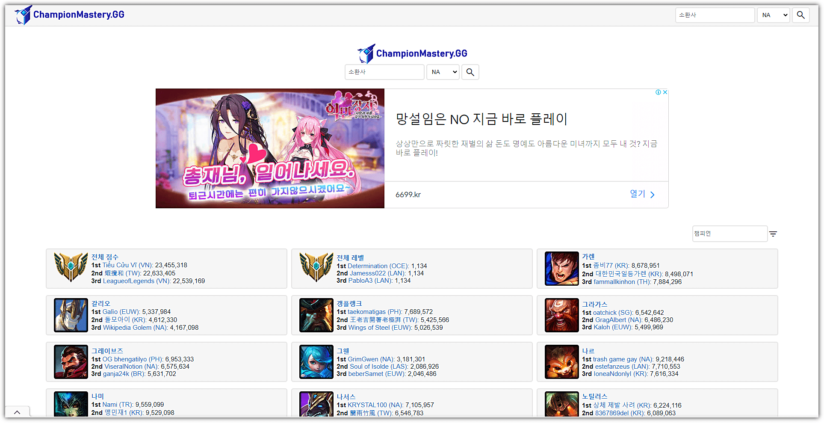Open ViseralNotion (NA) player link

pyautogui.click(x=132, y=367)
